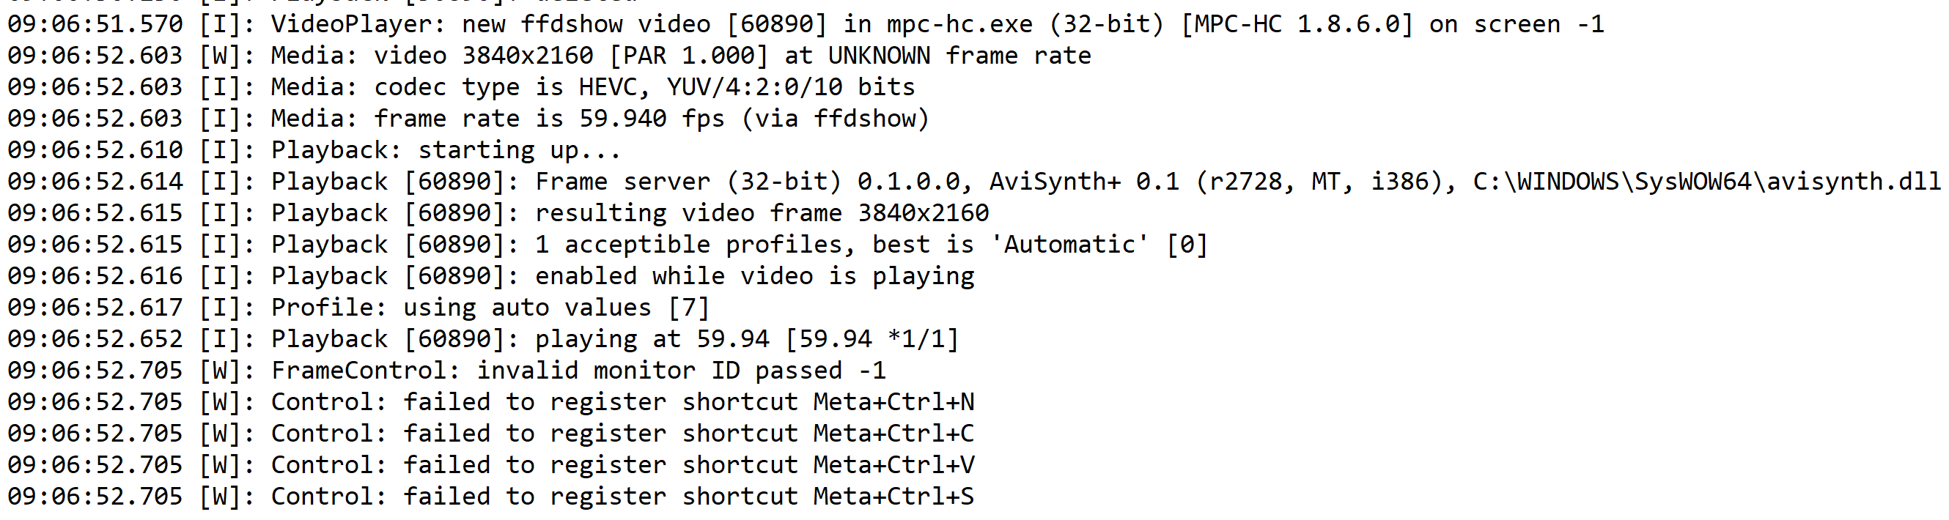
Task: Click the 'resulting video frame 3840x2160' line
Action: [761, 213]
